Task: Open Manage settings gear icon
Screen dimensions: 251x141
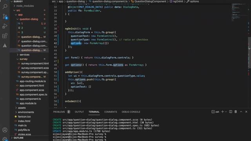Action: 5,139
